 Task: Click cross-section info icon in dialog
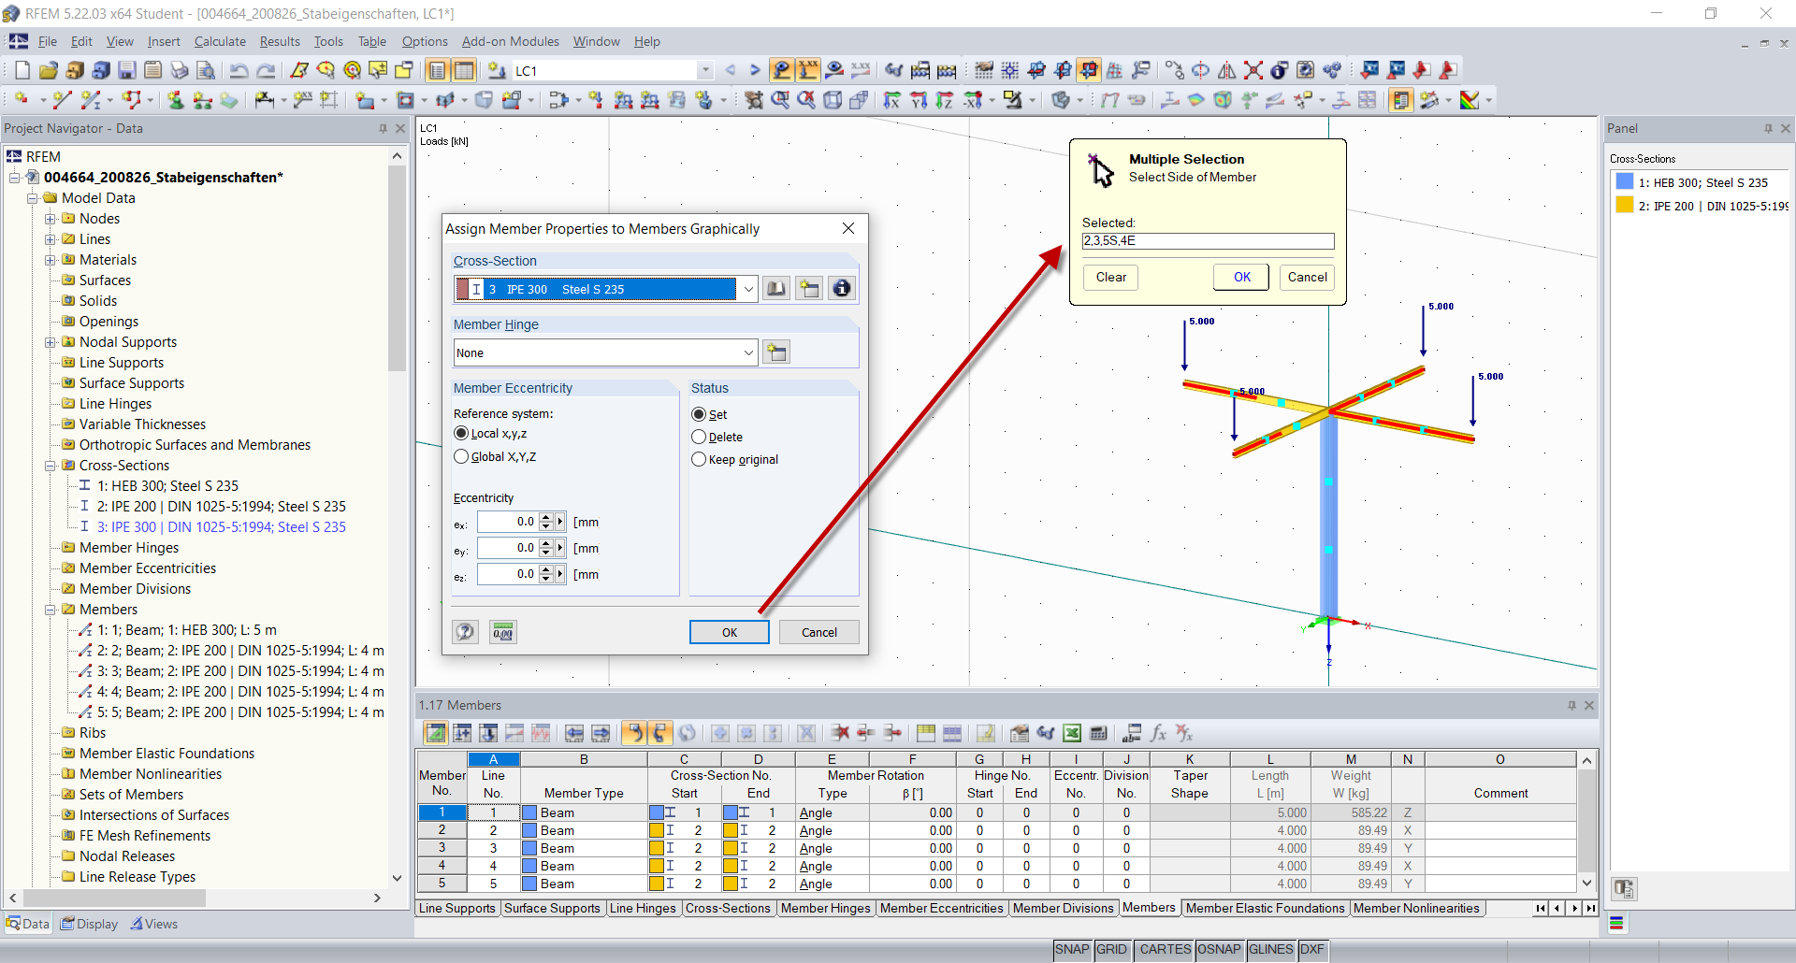point(842,289)
